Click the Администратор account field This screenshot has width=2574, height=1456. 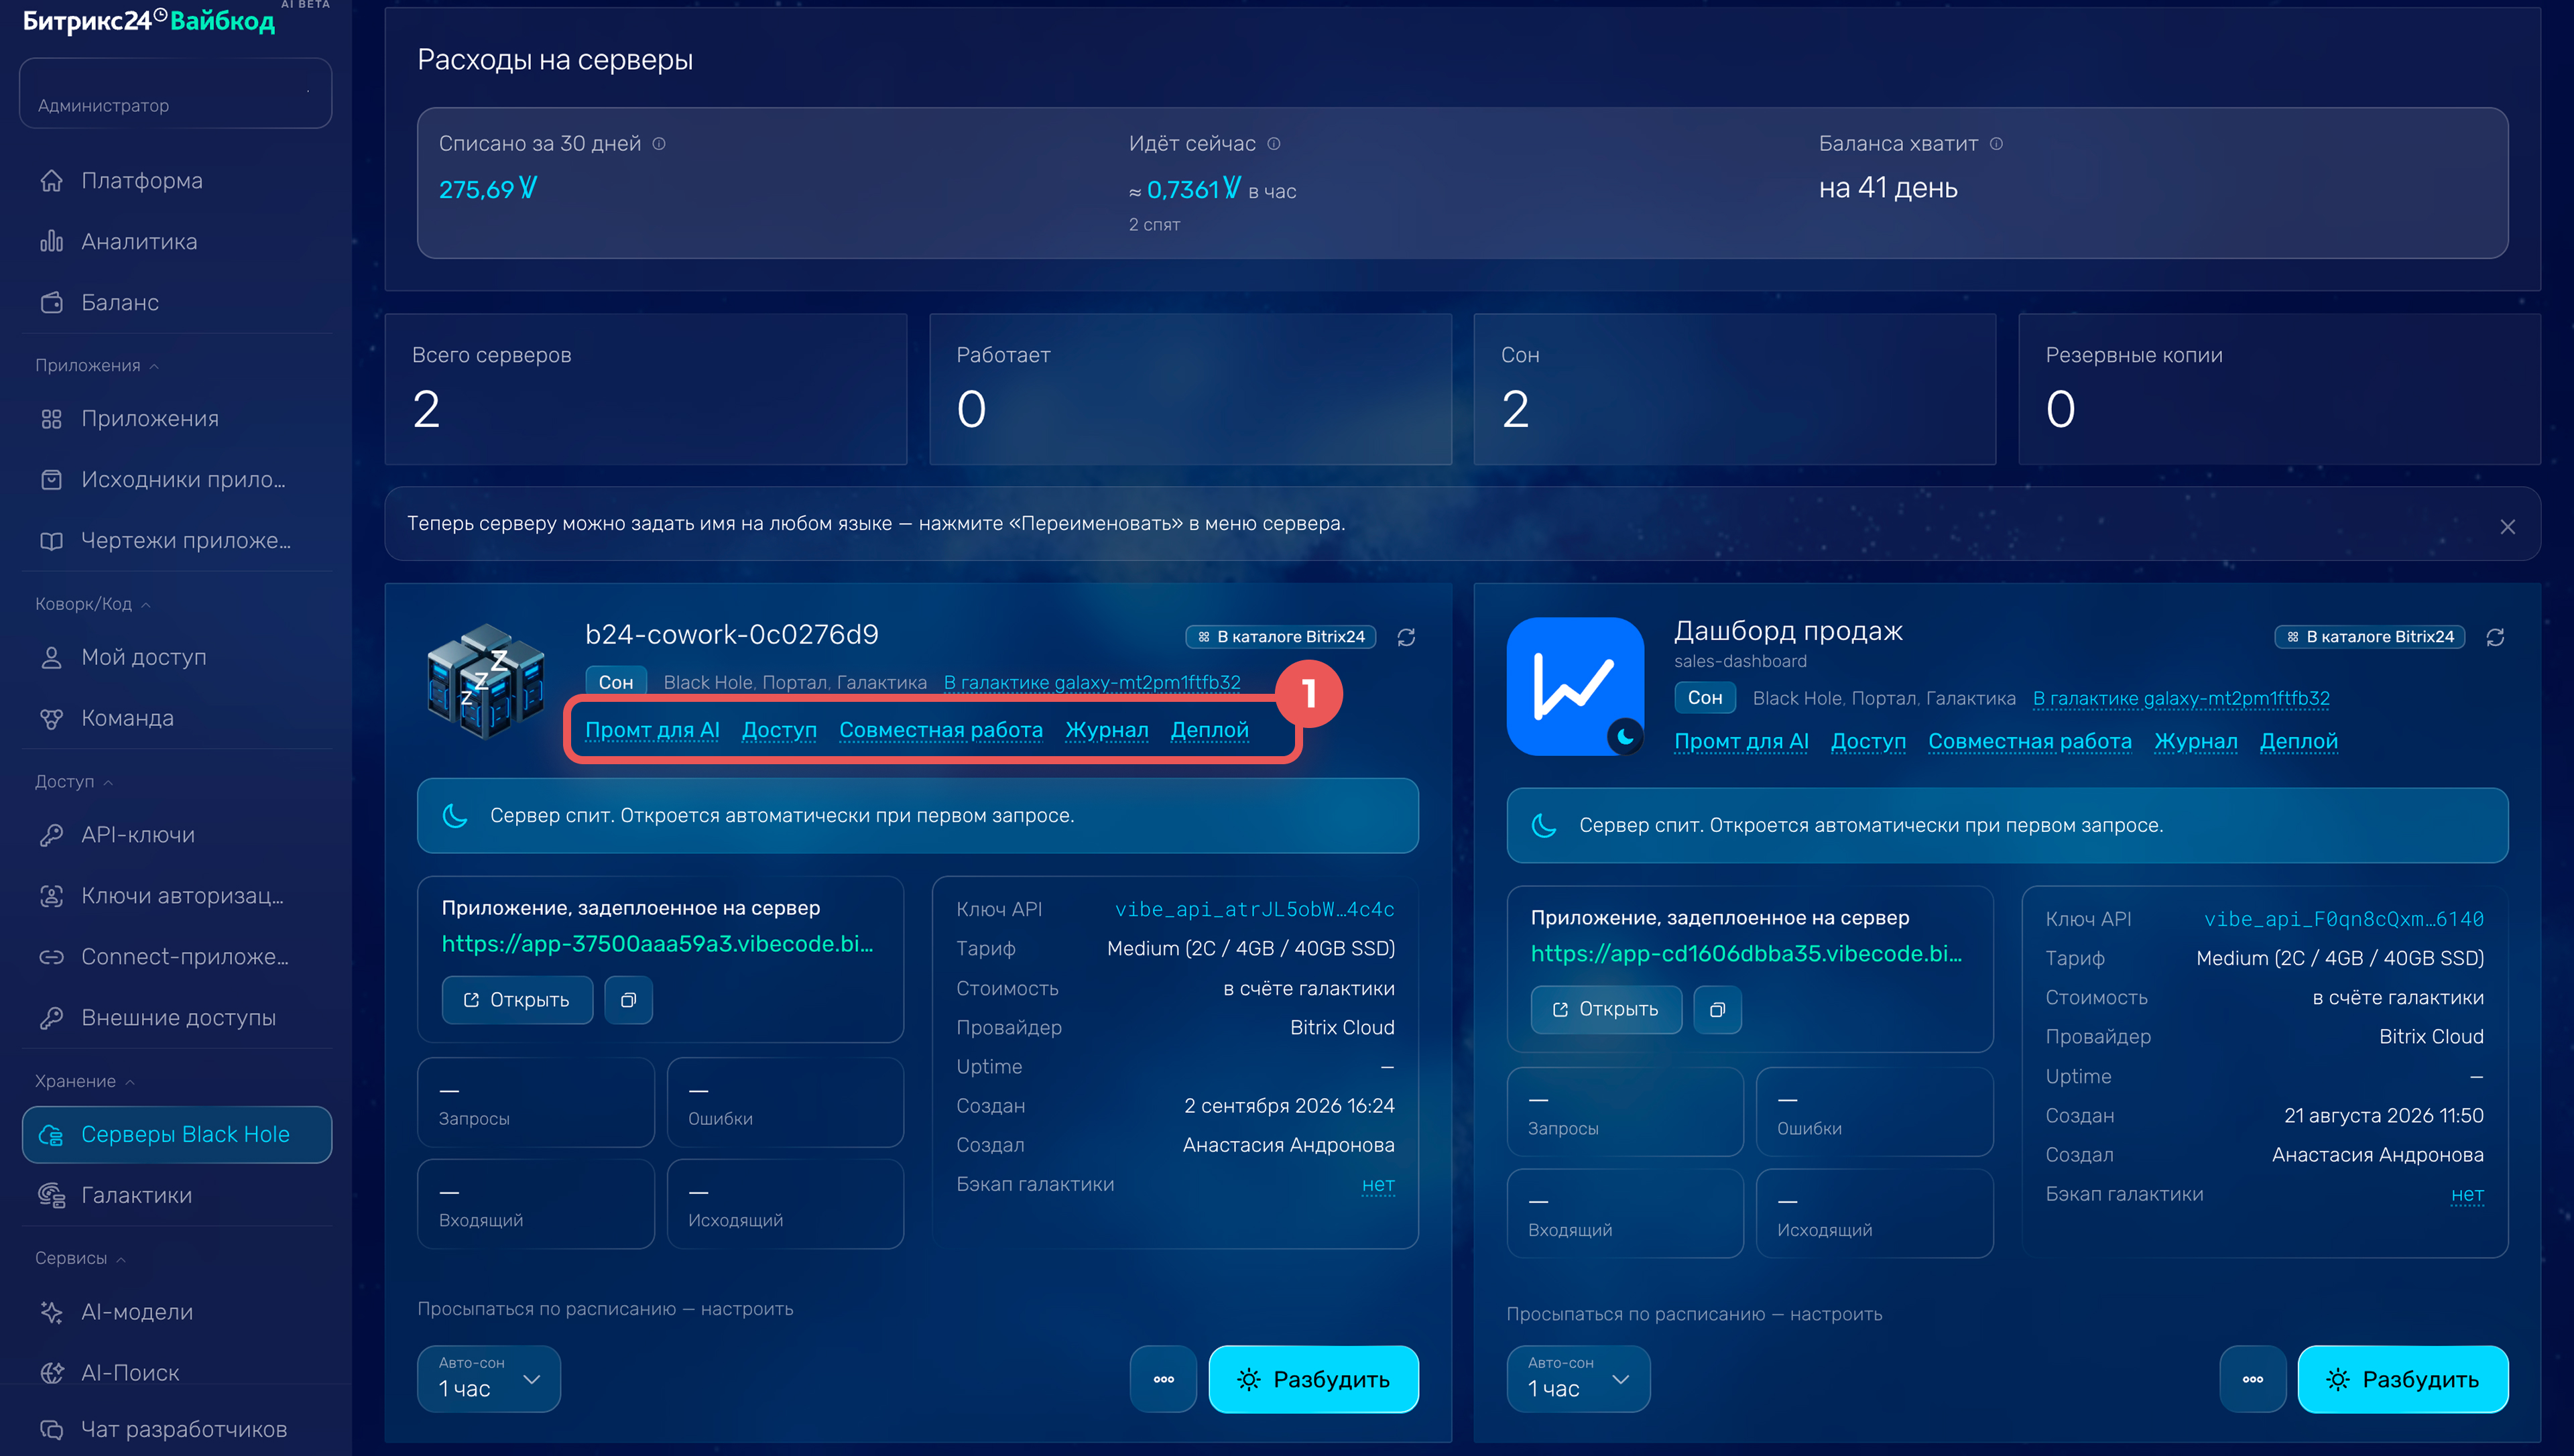click(176, 93)
